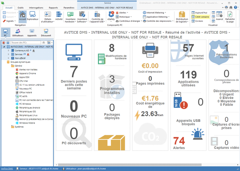Open Inventaire Software

82,17
